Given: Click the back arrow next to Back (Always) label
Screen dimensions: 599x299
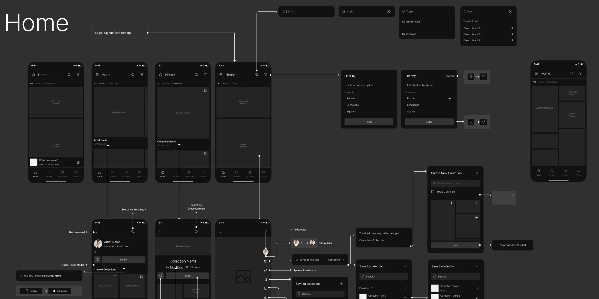Looking at the screenshot, I should point(97,232).
